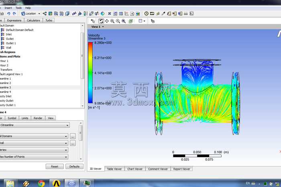The width and height of the screenshot is (281, 187).
Task: Switch to the Chart Viewer tab
Action: pos(135,169)
